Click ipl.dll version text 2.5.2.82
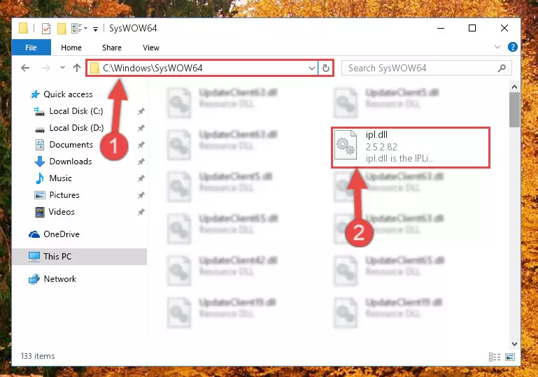 pos(381,147)
